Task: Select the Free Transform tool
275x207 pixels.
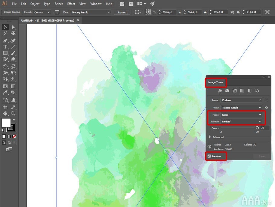Action: click(x=13, y=73)
